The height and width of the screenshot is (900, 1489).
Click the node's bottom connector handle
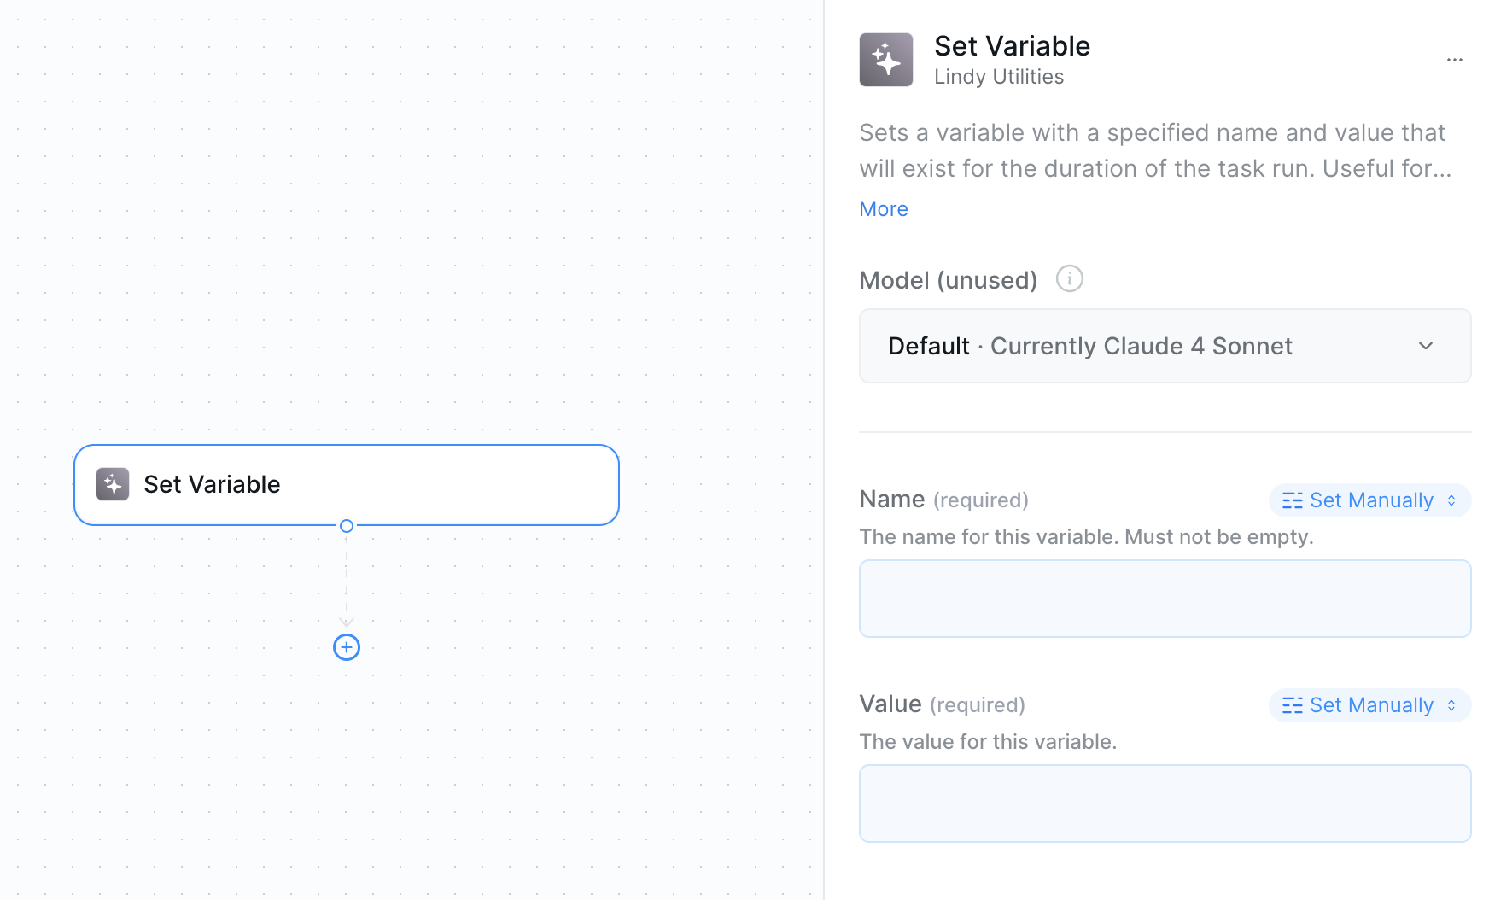(347, 526)
